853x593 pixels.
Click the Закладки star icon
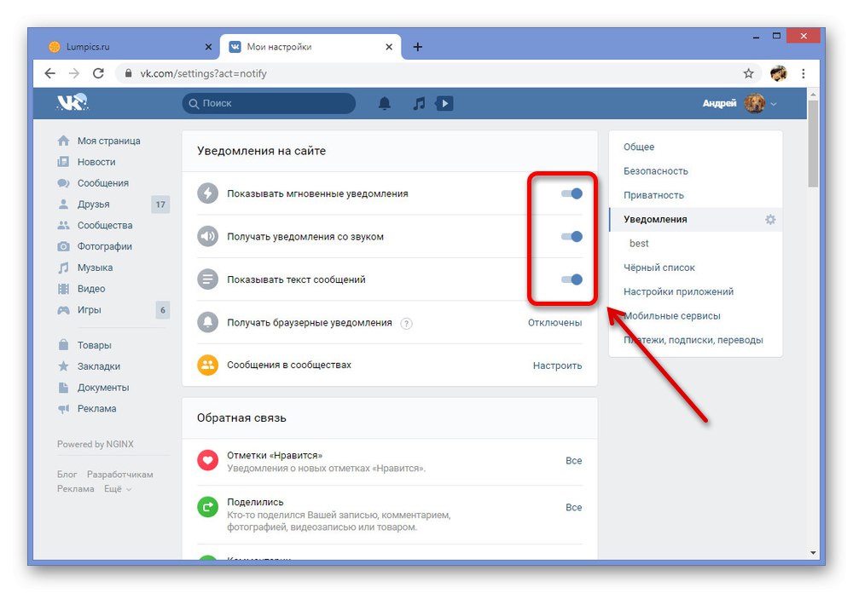[64, 366]
